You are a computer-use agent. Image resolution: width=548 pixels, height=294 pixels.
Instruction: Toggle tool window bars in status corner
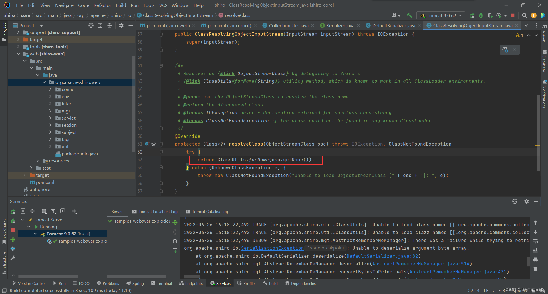(4, 290)
